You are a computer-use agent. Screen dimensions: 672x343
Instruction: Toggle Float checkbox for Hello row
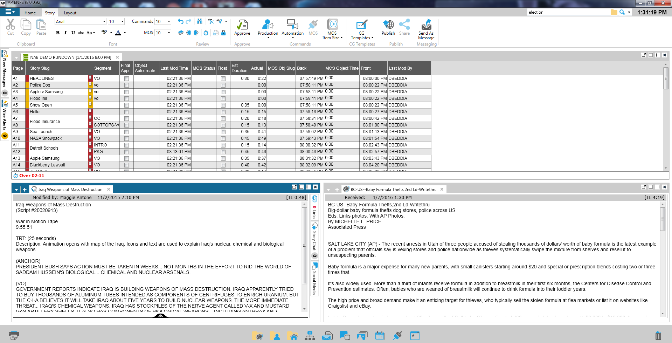point(223,112)
